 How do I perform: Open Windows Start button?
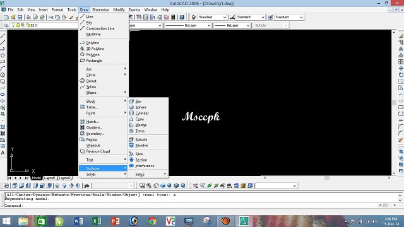click(x=6, y=221)
